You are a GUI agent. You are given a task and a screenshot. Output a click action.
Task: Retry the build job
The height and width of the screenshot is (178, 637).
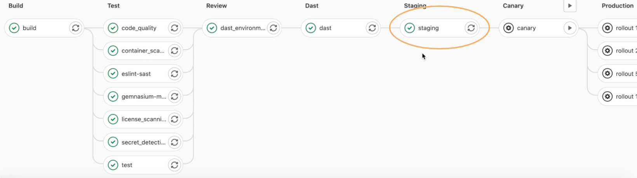(76, 28)
